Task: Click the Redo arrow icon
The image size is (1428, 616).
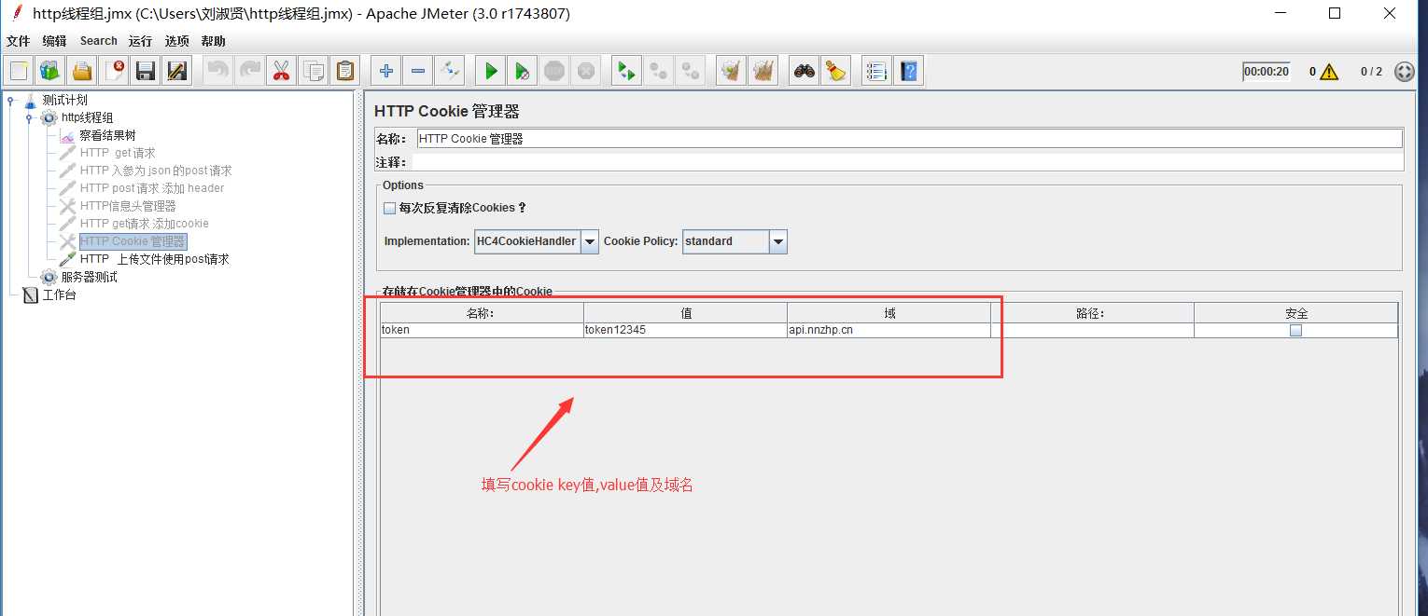Action: pyautogui.click(x=249, y=71)
